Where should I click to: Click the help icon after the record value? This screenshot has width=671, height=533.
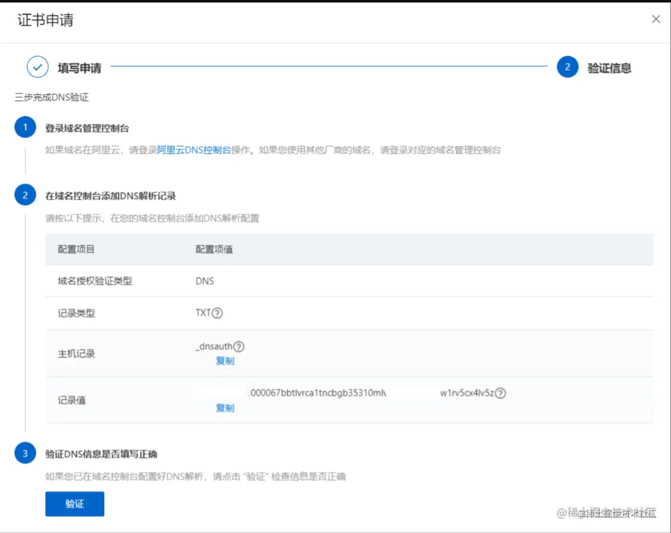tap(500, 393)
